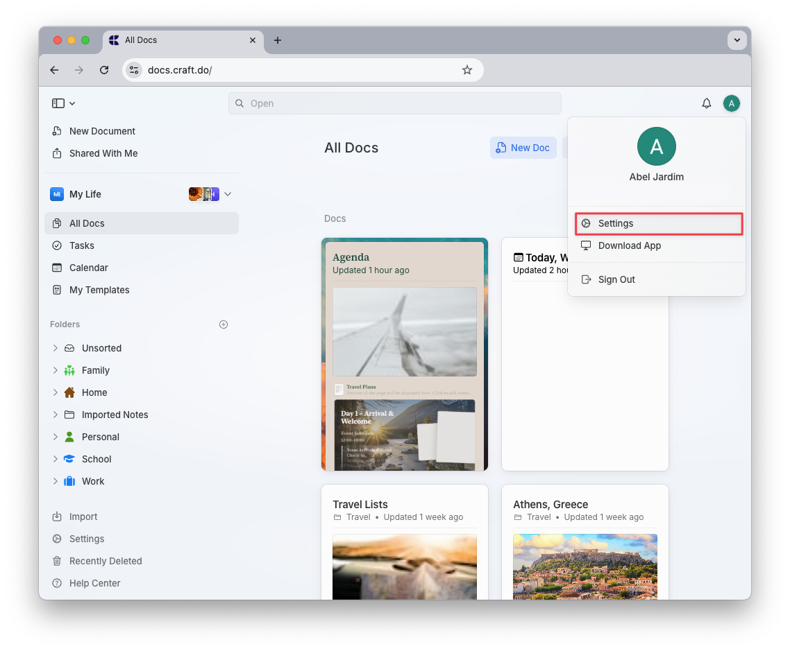Open the Help Center
The height and width of the screenshot is (651, 790).
[x=94, y=583]
